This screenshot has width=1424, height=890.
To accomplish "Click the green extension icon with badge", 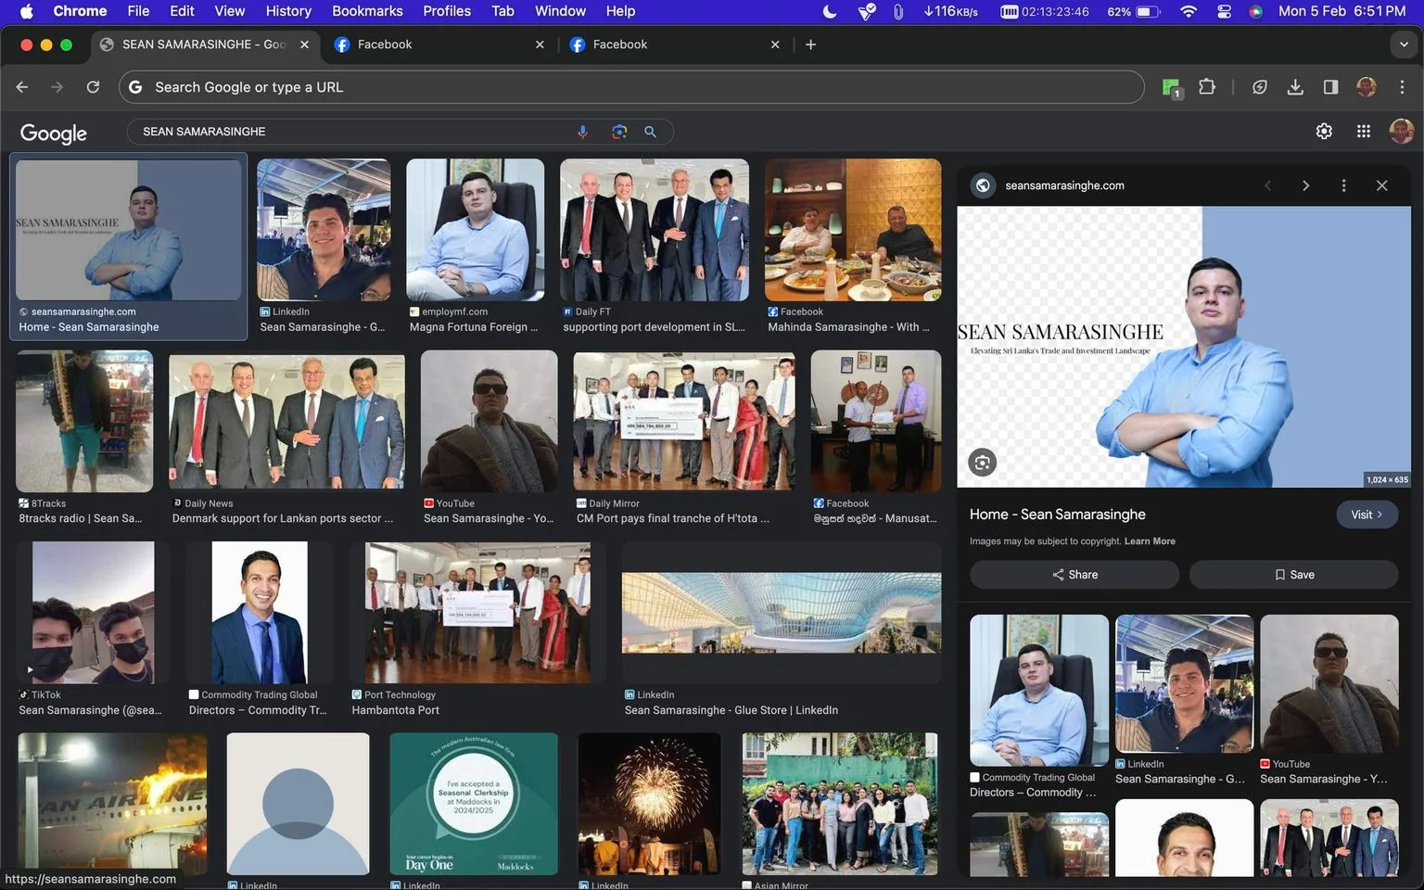I will [1172, 88].
